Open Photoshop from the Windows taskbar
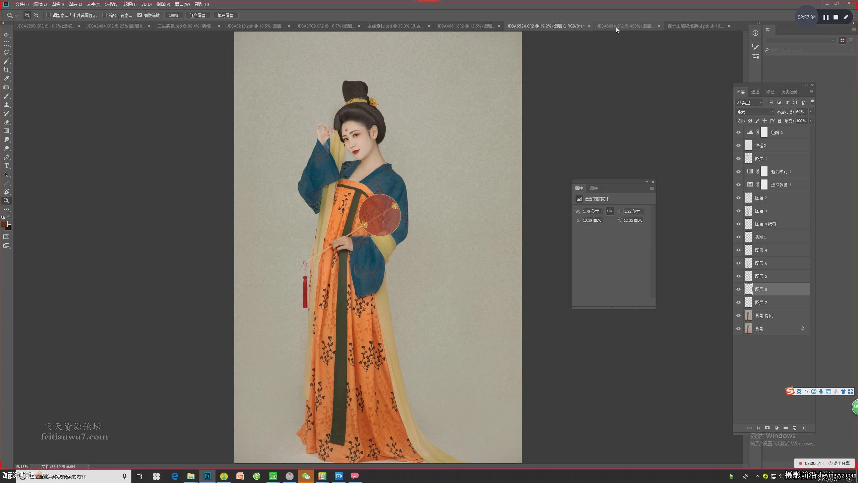Viewport: 858px width, 483px height. [x=207, y=476]
